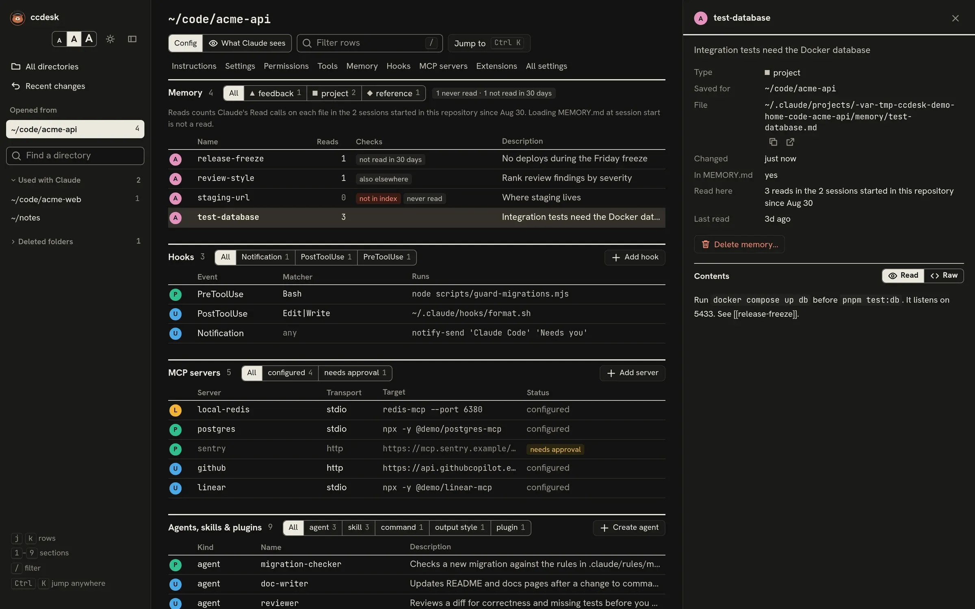Select the review-style memory row
The height and width of the screenshot is (609, 975).
point(416,179)
